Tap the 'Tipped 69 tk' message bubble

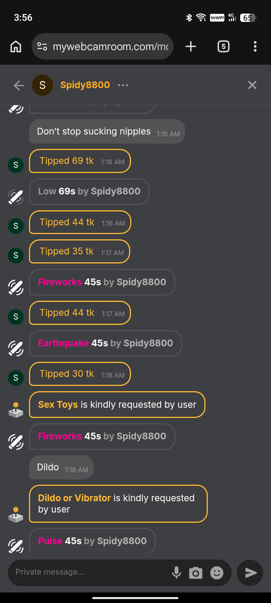(x=80, y=161)
